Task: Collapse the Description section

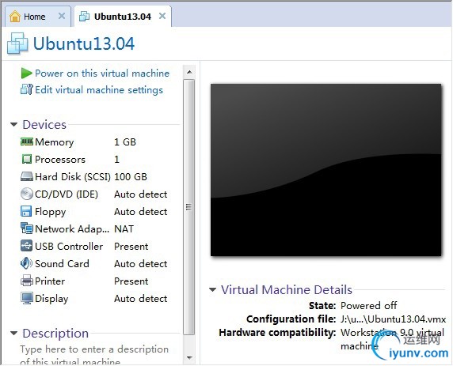Action: [13, 334]
